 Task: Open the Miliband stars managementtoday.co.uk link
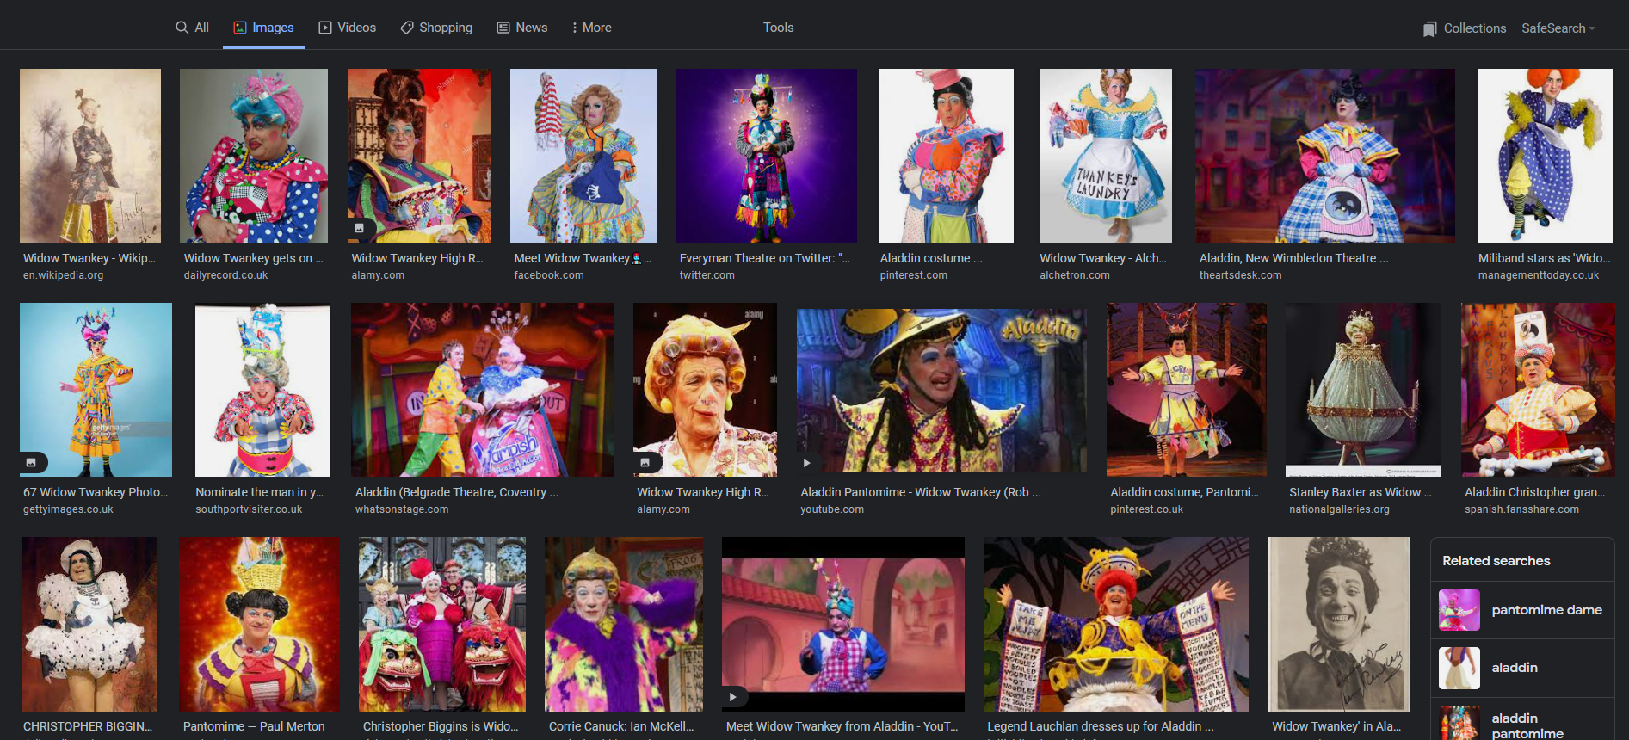click(1544, 258)
